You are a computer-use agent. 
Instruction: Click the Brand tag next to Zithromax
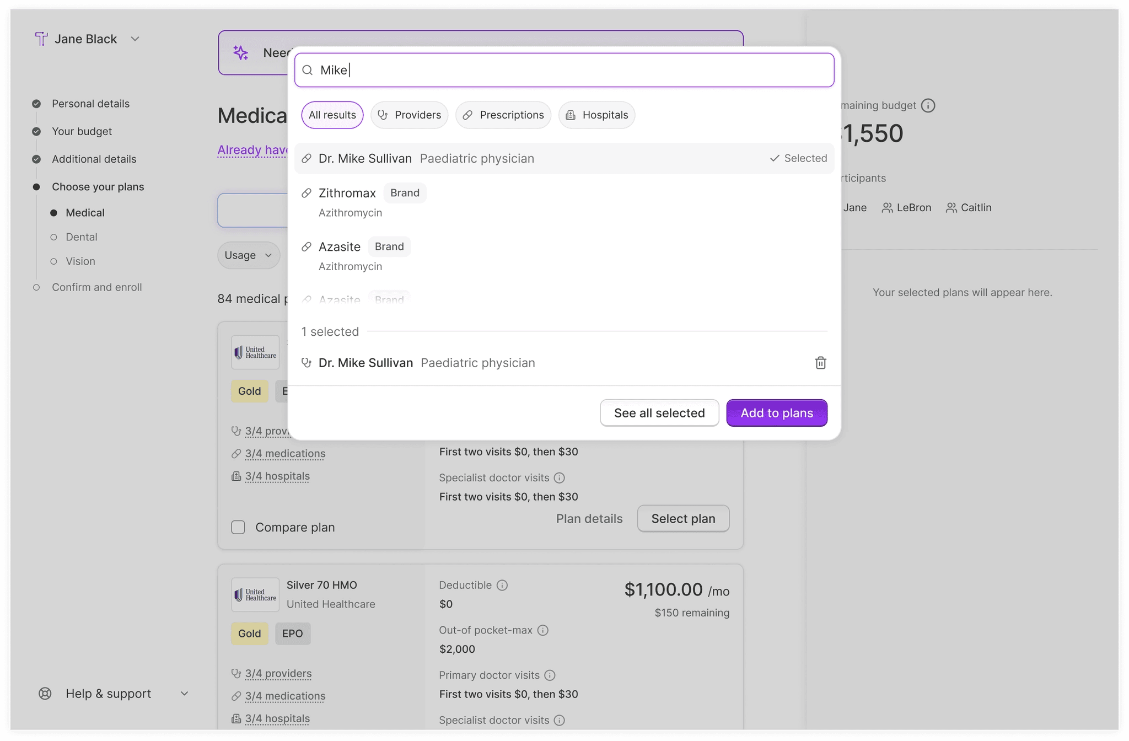[405, 193]
